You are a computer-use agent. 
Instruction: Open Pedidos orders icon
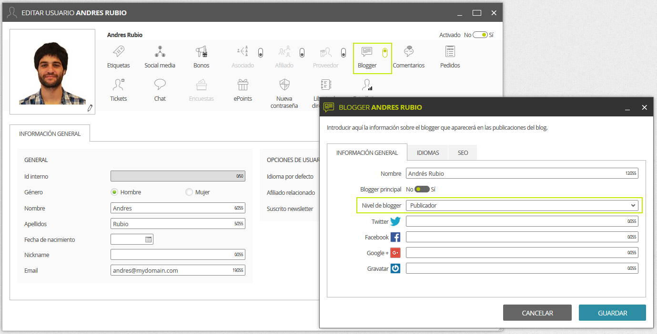coord(450,51)
